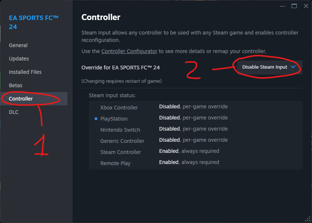312x223 pixels.
Task: Switch to the Updates tab
Action: point(19,59)
